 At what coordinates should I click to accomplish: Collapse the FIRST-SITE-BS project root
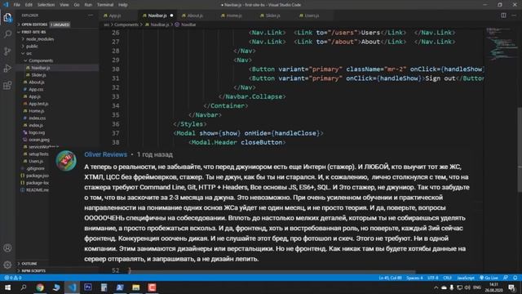pos(33,32)
